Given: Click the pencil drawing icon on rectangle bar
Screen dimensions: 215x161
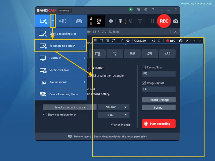Looking at the screenshot, I should pos(187,41).
